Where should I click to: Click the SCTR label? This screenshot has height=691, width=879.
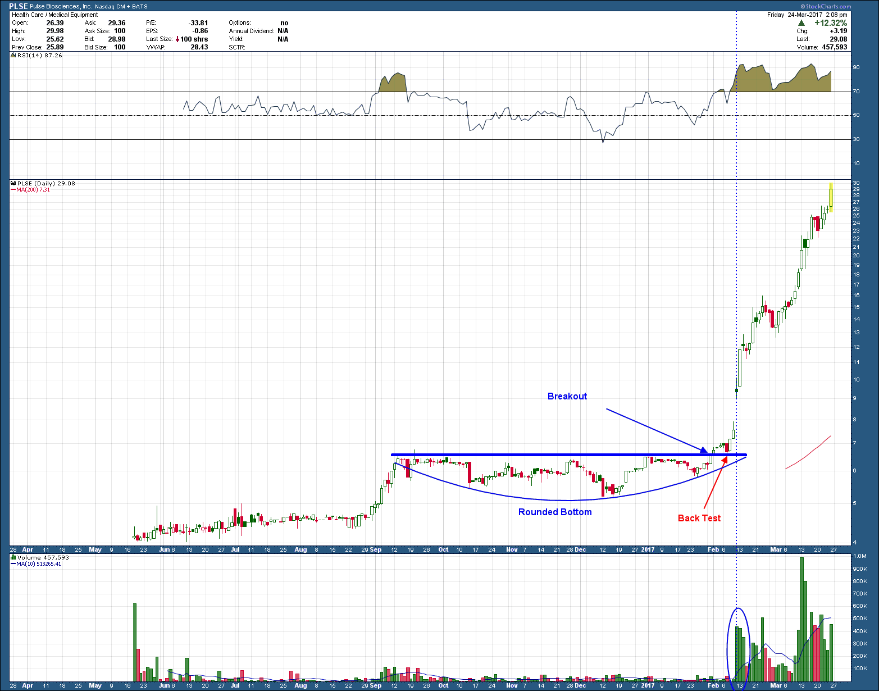click(x=237, y=47)
